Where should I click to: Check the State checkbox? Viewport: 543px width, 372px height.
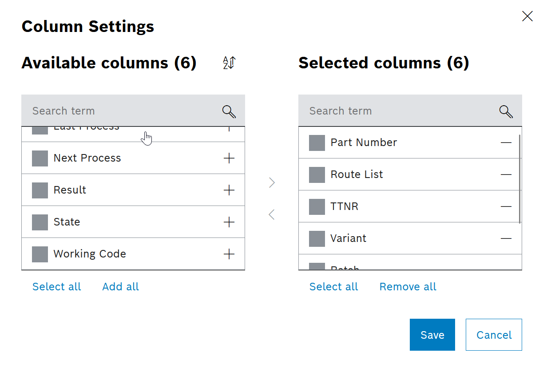[x=40, y=222]
